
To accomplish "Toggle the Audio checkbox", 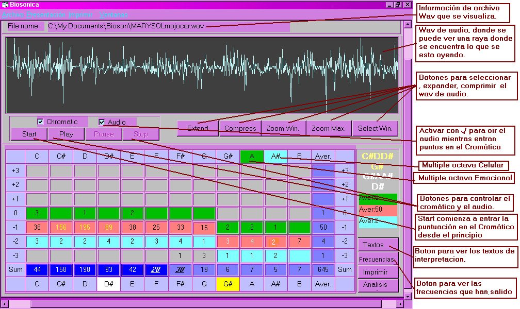I will click(x=102, y=122).
